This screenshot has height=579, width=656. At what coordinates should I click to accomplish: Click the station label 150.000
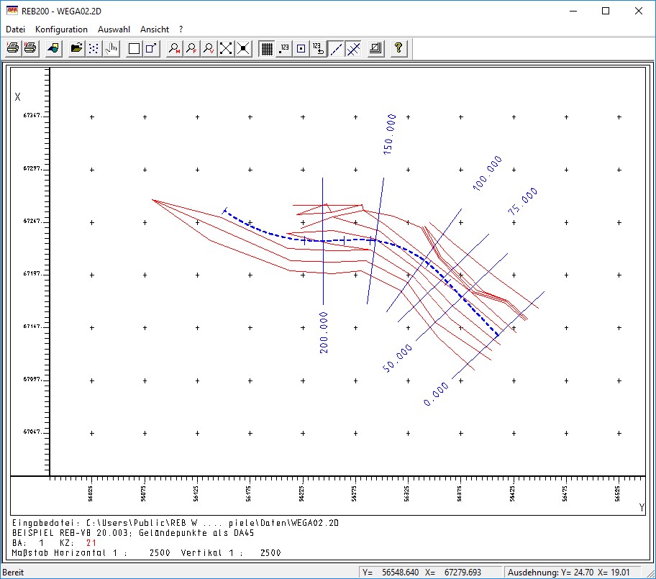click(x=389, y=135)
